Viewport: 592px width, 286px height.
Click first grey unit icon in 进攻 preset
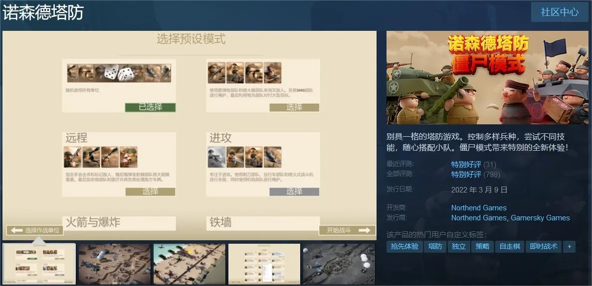[216, 157]
